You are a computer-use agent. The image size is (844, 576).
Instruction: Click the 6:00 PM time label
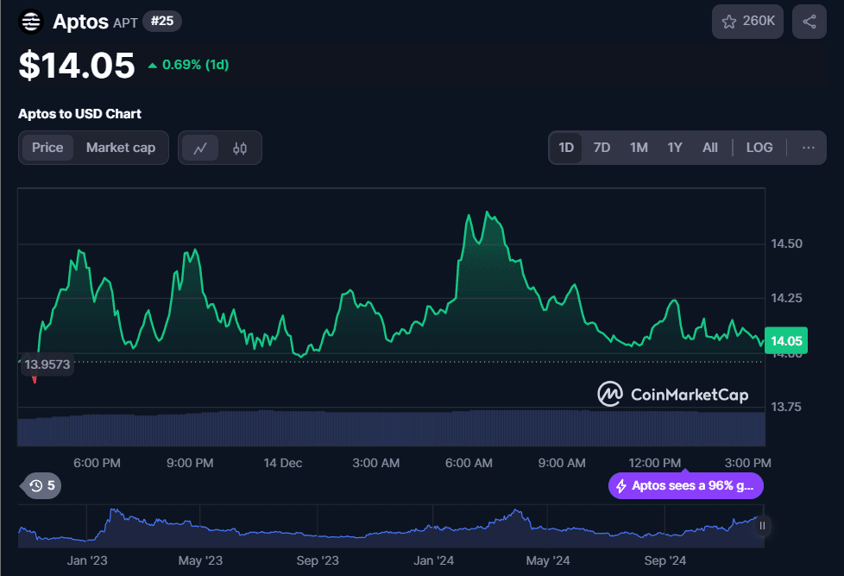[x=97, y=463]
